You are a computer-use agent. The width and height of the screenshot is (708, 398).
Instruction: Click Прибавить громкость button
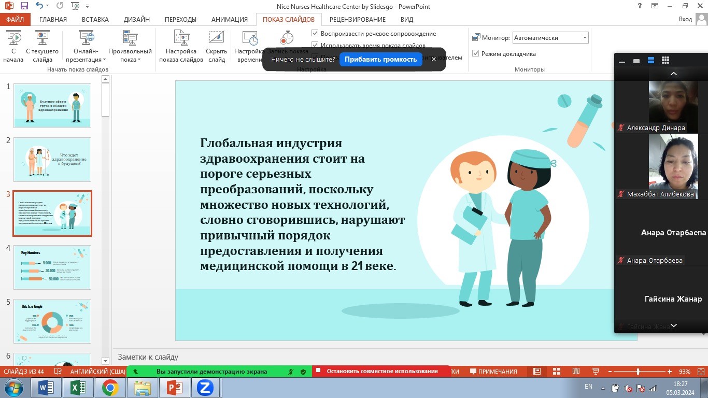[380, 59]
